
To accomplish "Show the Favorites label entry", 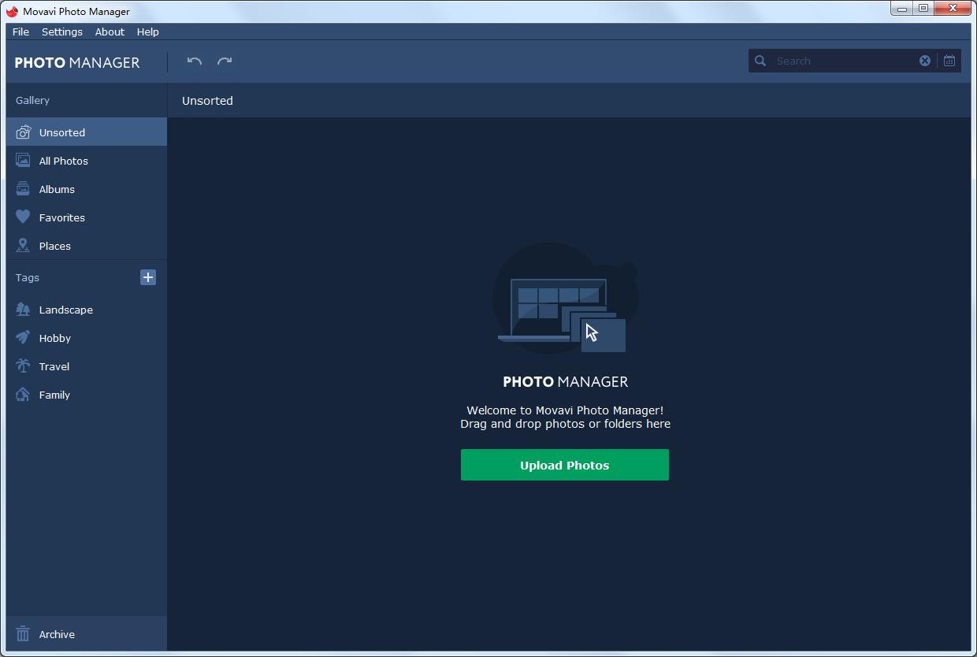I will click(62, 217).
